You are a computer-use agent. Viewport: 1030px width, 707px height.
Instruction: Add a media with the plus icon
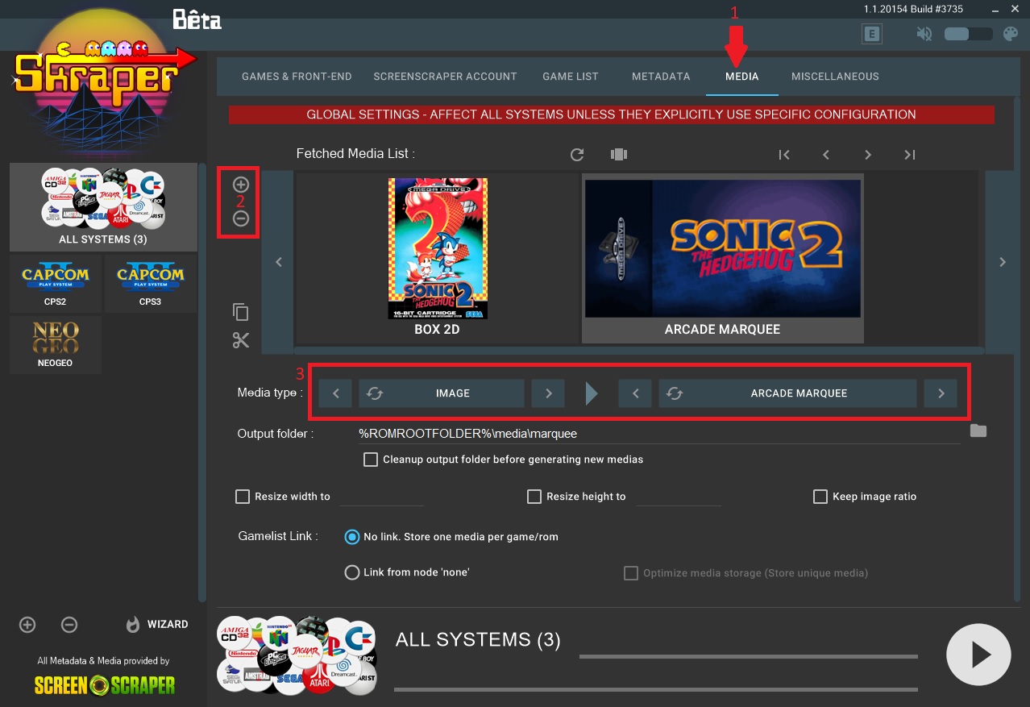[x=241, y=185]
